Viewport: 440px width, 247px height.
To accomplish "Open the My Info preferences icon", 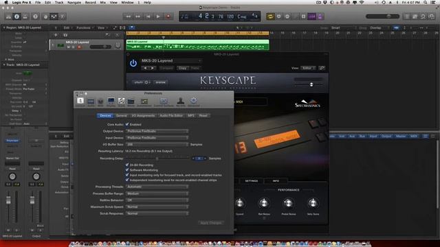I will tap(180, 102).
